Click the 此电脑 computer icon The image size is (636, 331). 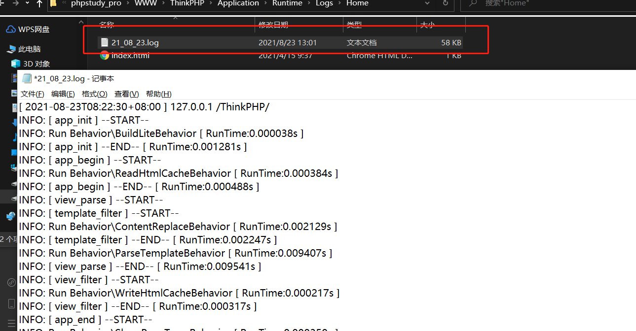tap(11, 49)
